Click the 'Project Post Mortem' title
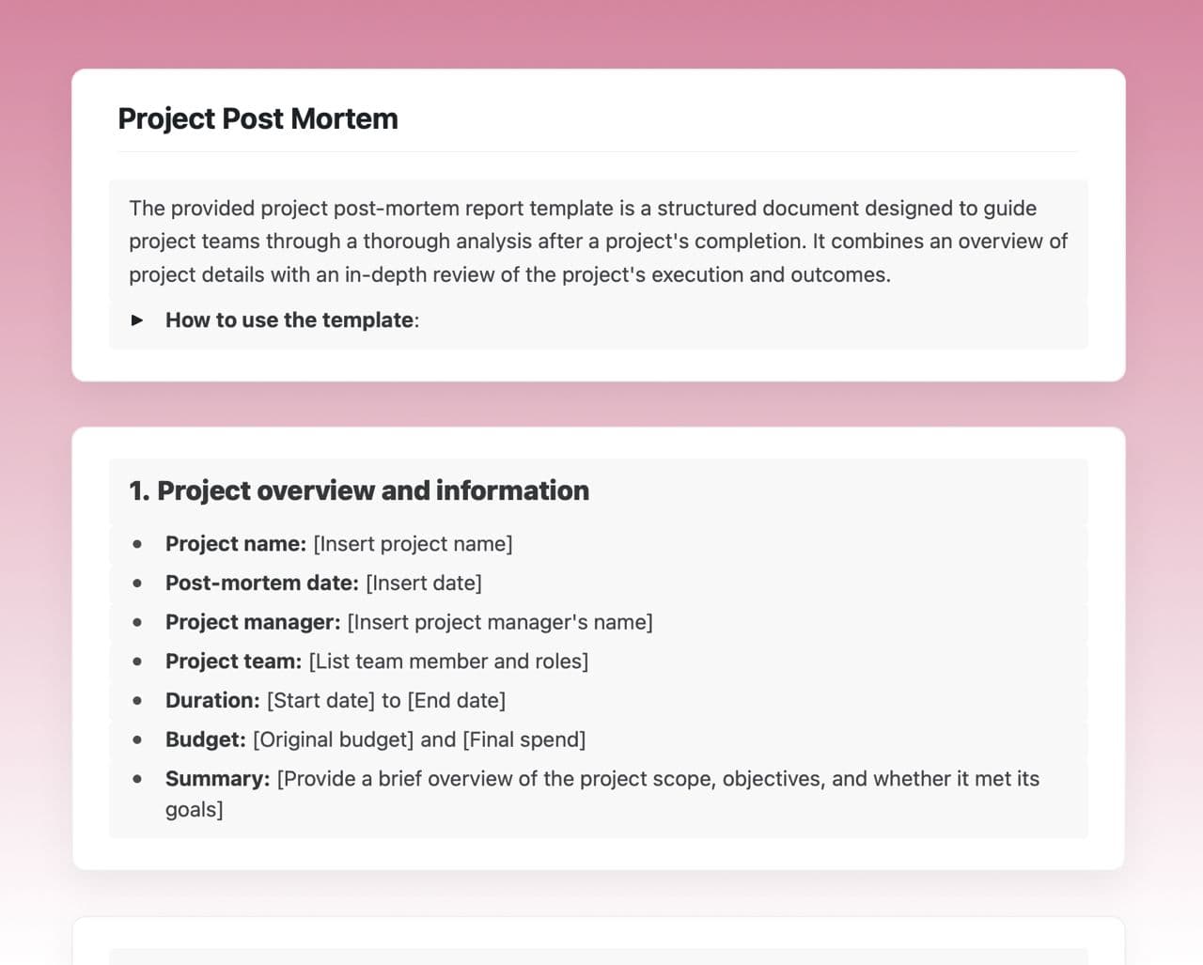Viewport: 1203px width, 965px height. pos(258,119)
